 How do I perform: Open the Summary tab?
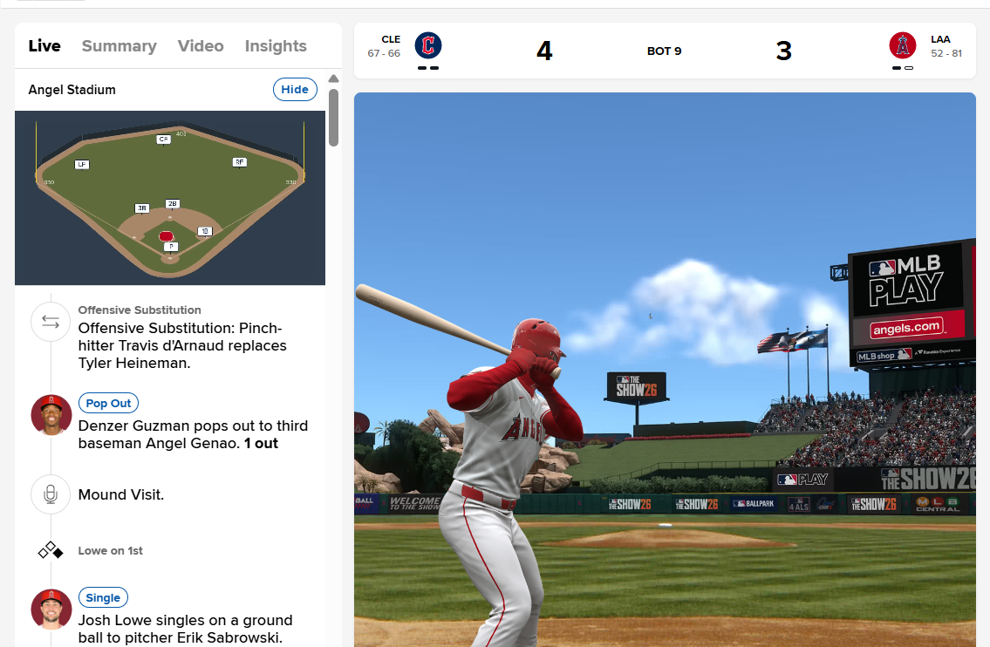coord(119,46)
